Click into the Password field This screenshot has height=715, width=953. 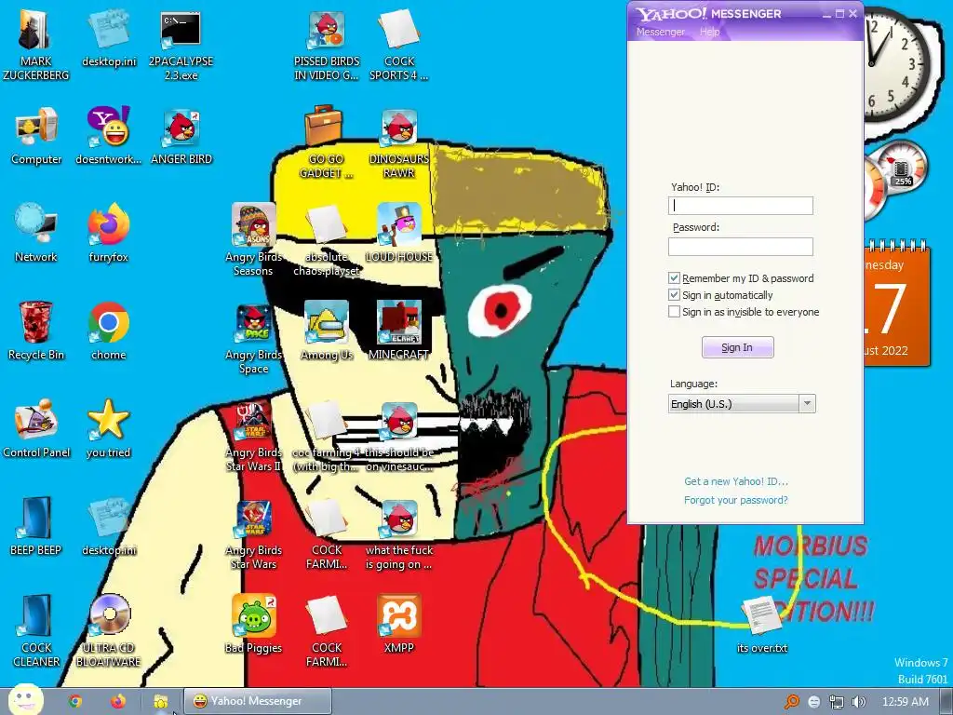pos(740,246)
